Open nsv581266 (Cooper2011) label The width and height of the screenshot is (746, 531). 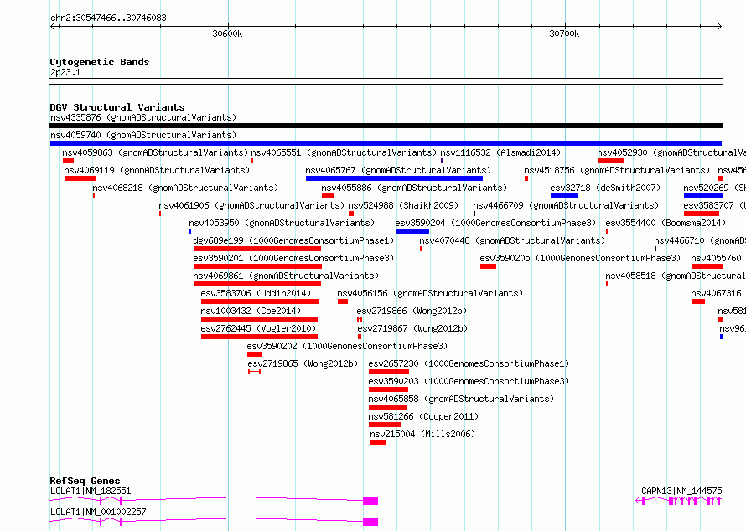[x=423, y=416]
